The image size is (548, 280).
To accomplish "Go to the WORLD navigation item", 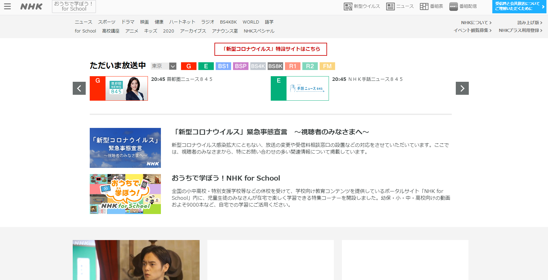I will pos(251,22).
